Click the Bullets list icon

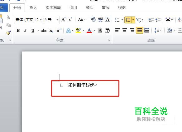(x=117, y=20)
